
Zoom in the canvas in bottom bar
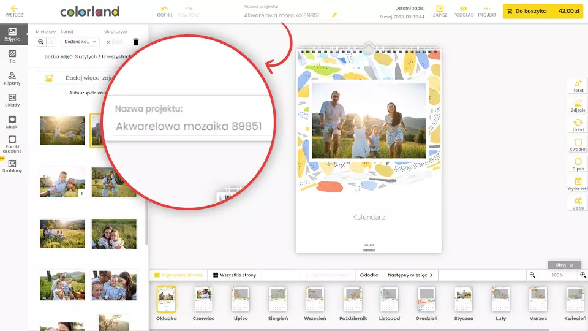[x=582, y=275]
